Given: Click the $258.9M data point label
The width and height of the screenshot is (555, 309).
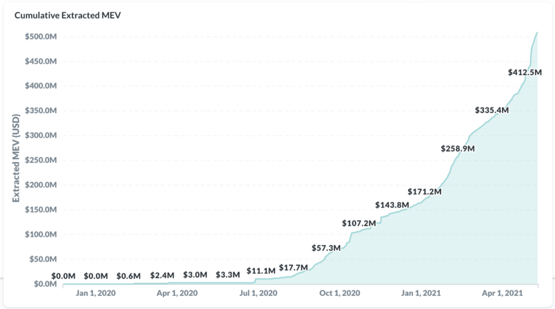Looking at the screenshot, I should [458, 148].
